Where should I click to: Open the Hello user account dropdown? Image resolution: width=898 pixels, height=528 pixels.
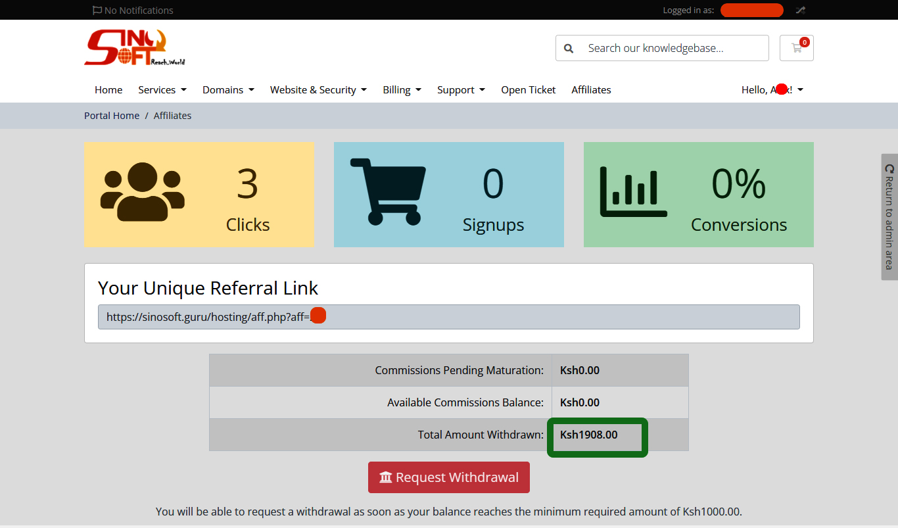click(x=772, y=90)
